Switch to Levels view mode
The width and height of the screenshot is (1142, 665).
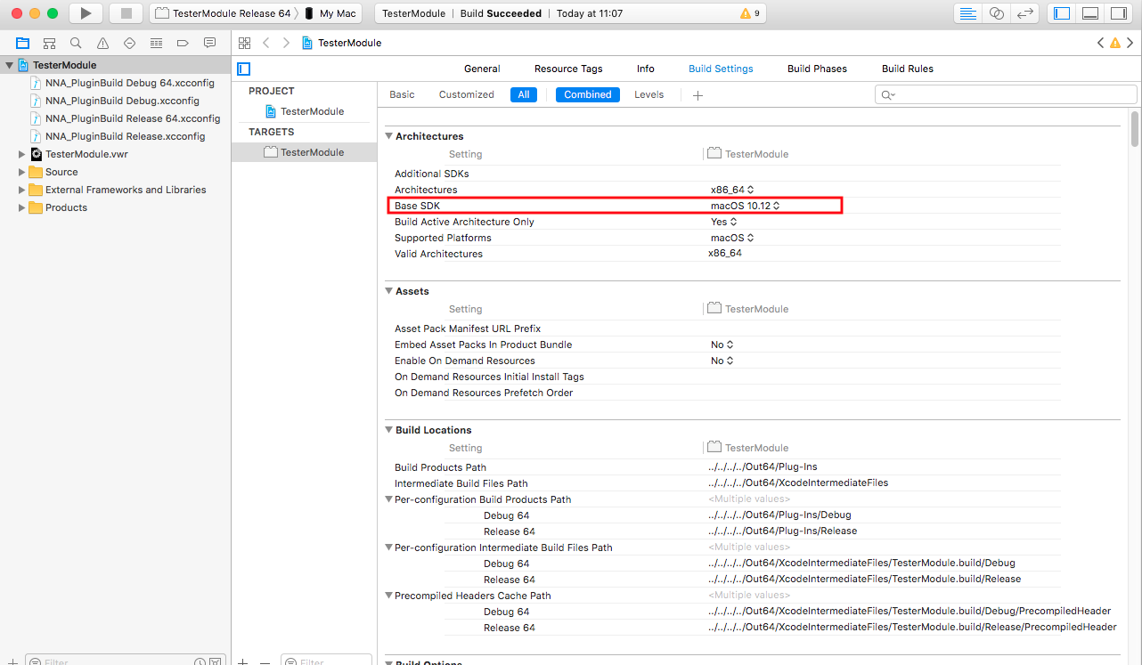tap(648, 94)
